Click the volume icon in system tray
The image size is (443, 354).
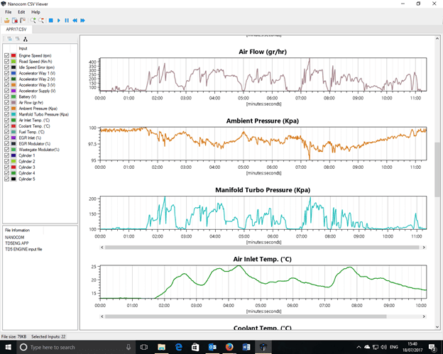click(384, 347)
